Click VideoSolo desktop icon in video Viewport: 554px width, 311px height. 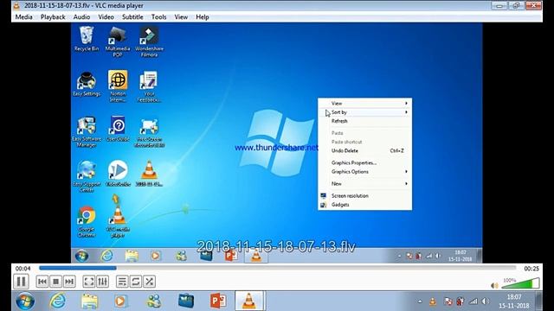pyautogui.click(x=118, y=174)
